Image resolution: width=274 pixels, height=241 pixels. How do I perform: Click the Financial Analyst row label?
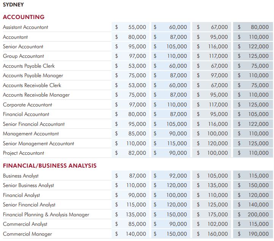pos(22,195)
